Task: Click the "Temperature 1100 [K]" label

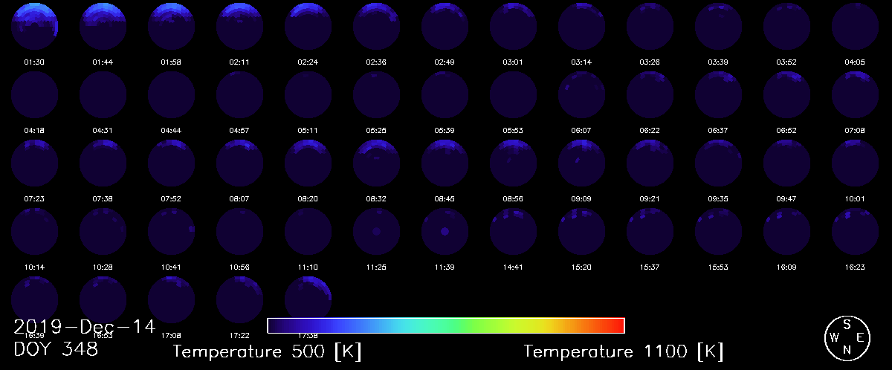Action: tap(624, 351)
